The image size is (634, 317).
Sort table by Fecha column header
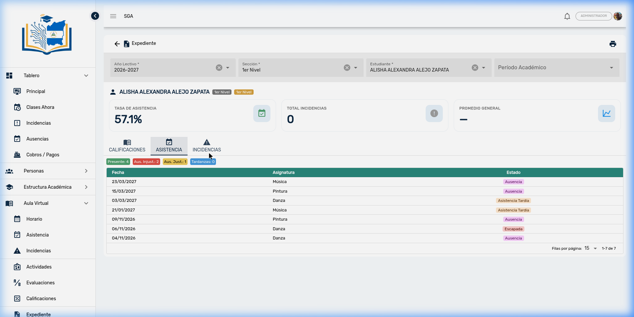click(118, 173)
